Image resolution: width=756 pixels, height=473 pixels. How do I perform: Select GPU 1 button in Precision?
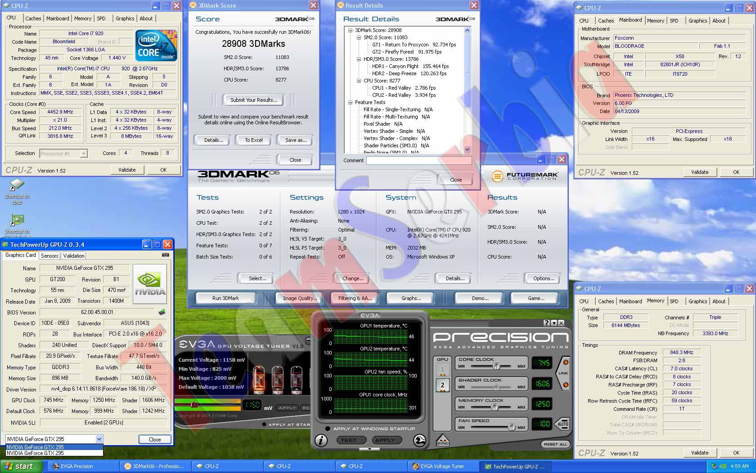tap(442, 369)
